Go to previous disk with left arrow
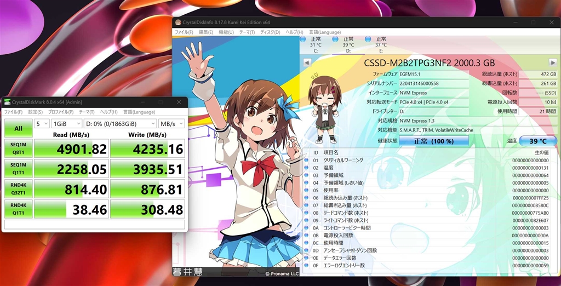This screenshot has width=561, height=286. 307,62
